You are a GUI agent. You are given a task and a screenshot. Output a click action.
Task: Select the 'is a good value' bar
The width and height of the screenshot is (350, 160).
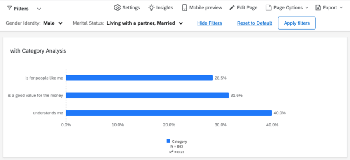(x=147, y=96)
